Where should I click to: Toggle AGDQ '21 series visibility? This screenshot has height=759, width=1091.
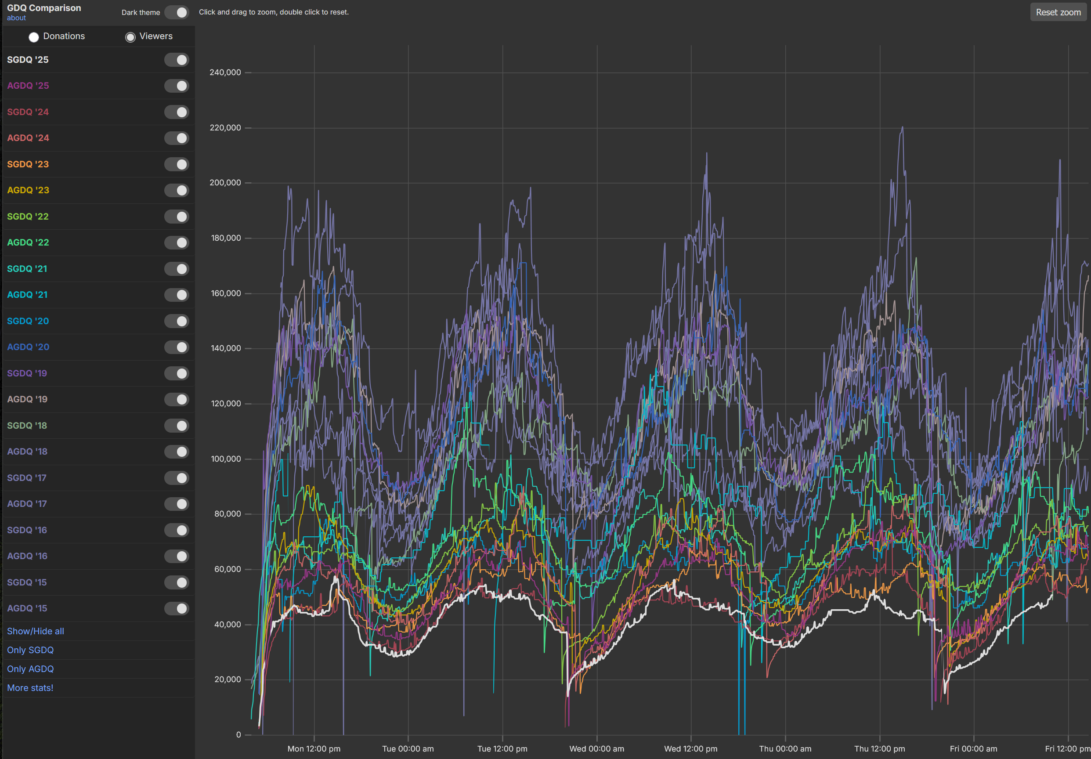click(x=176, y=295)
